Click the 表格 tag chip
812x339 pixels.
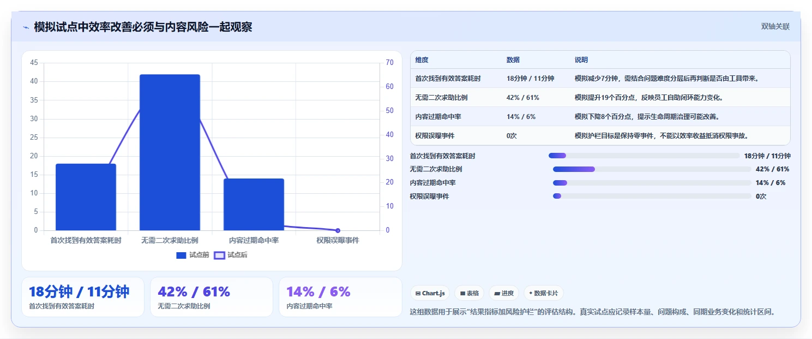point(469,293)
